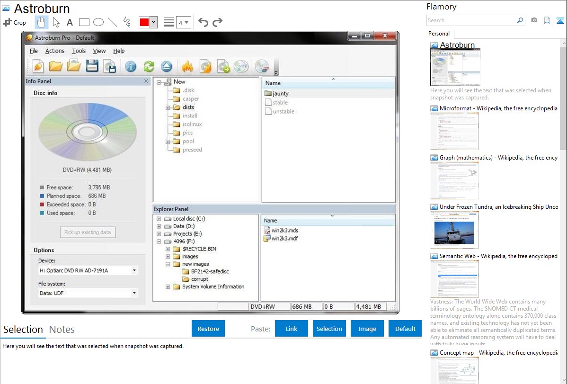Open the Microformat Wikipedia snapshot thumbnail

[x=454, y=131]
